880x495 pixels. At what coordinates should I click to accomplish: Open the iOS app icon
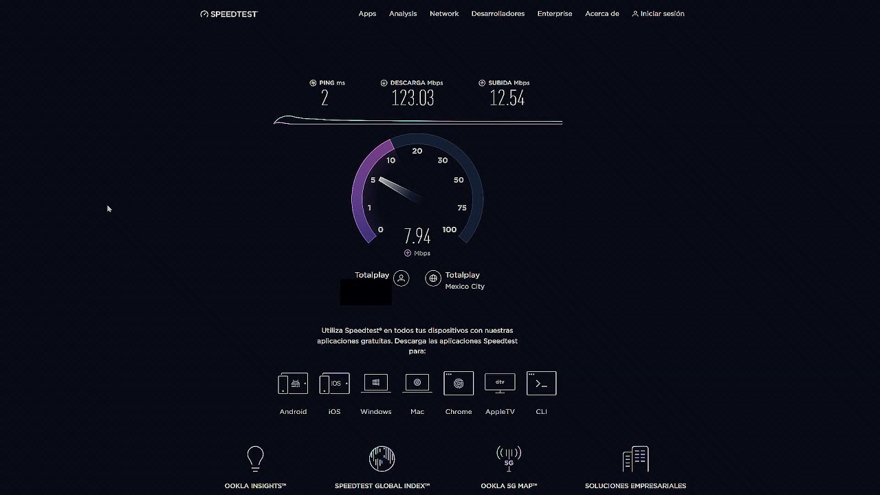[x=335, y=383]
